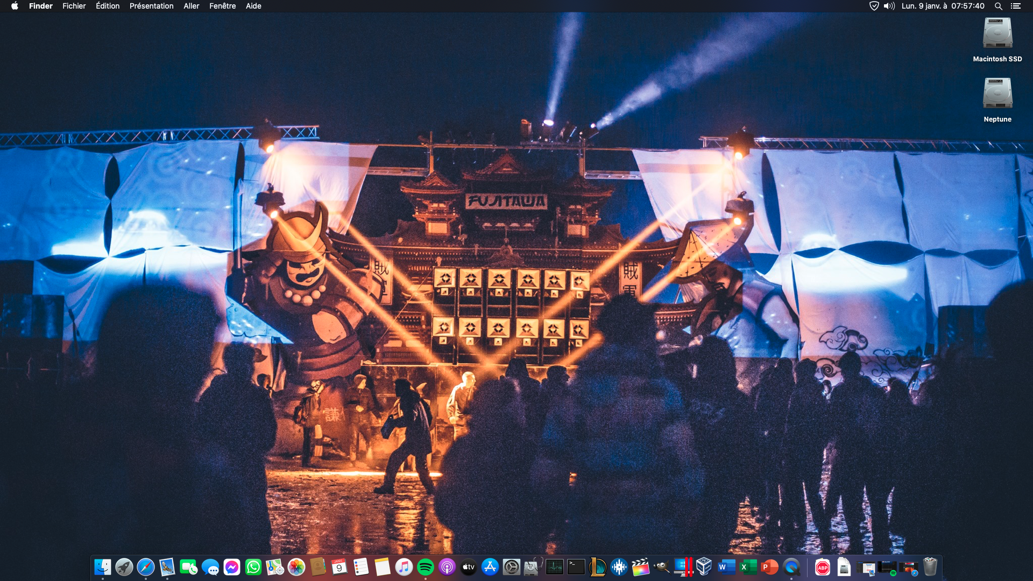Viewport: 1033px width, 581px height.
Task: Open Activity Monitor dock icon
Action: click(x=554, y=567)
